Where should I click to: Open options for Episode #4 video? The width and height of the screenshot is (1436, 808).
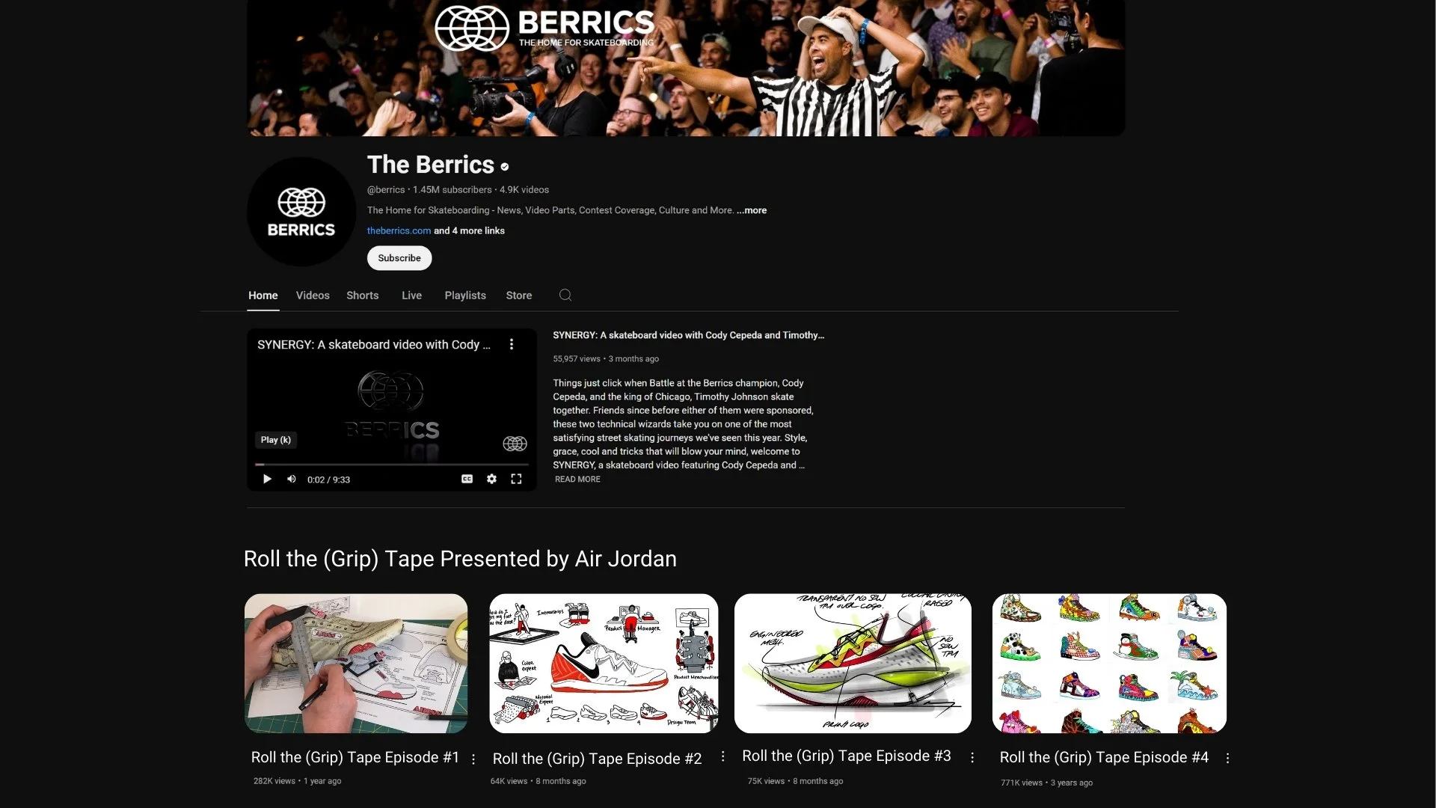tap(1227, 759)
